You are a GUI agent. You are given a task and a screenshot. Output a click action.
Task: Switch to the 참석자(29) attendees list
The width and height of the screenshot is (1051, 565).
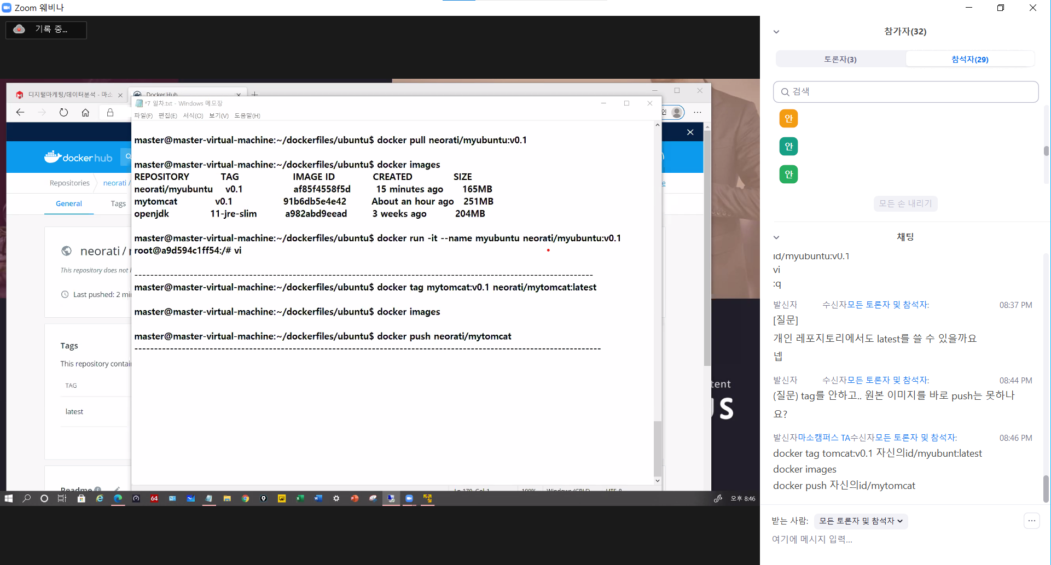coord(969,59)
